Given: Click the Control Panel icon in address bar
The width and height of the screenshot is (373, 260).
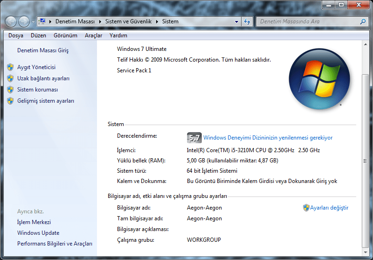Looking at the screenshot, I should click(x=42, y=21).
